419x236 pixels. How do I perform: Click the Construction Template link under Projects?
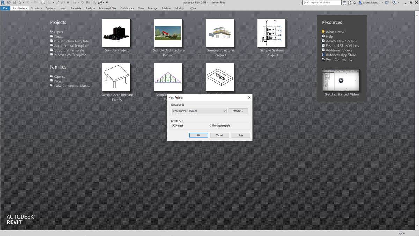(72, 41)
